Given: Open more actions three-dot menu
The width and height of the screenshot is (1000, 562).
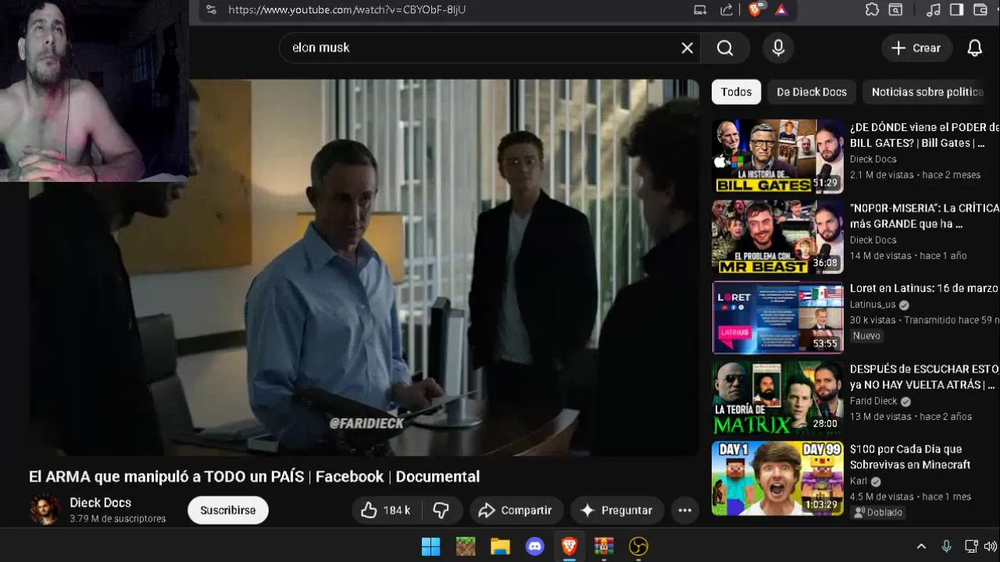Looking at the screenshot, I should pos(685,510).
